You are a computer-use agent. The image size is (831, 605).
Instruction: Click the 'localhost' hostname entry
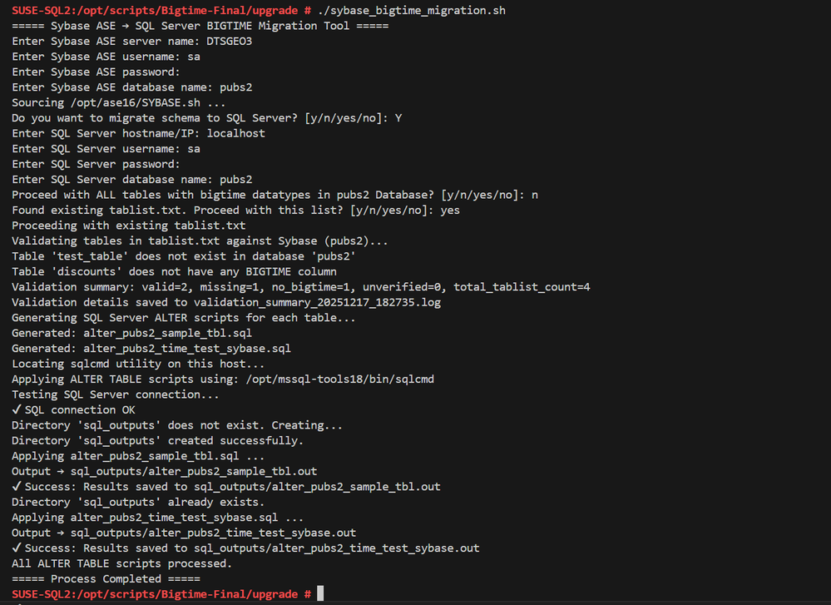pyautogui.click(x=236, y=133)
